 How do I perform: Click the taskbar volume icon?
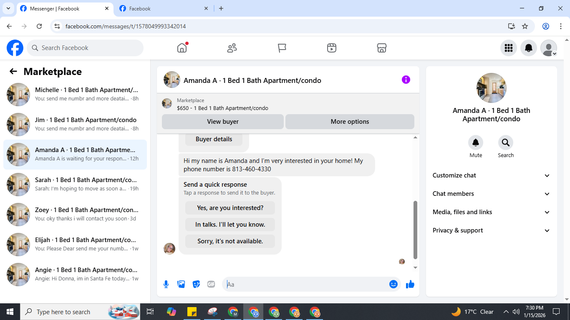tap(516, 312)
